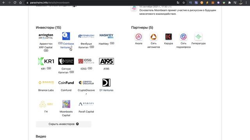Click the Hashkey name link

point(104,44)
